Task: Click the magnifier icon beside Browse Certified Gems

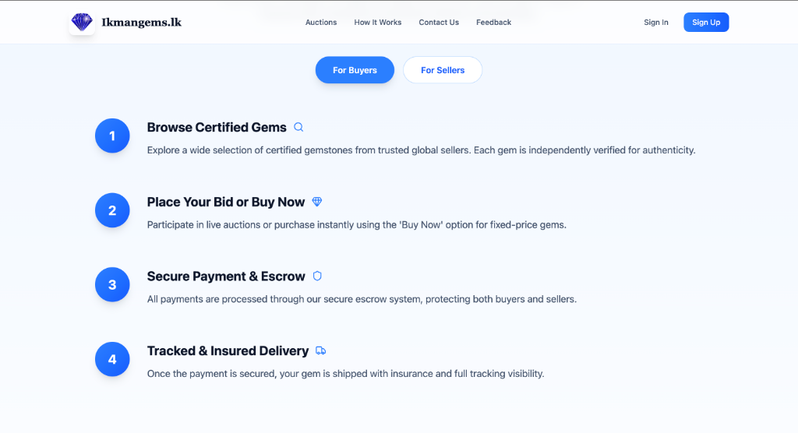Action: click(x=298, y=127)
